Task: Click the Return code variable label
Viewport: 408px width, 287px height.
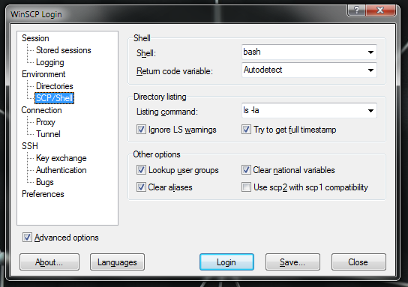Action: 175,71
